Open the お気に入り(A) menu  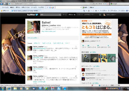[x=26, y=7]
